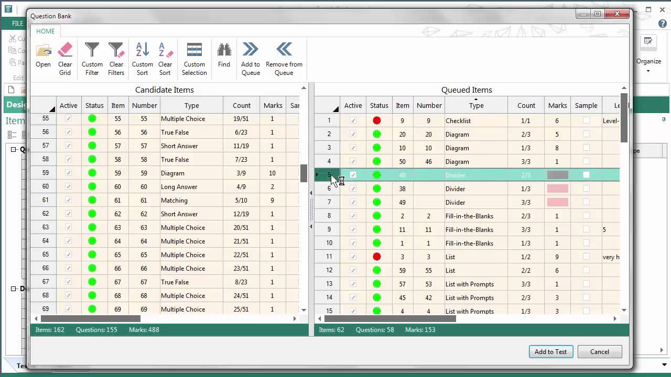Click the Clear Filters icon
Screen dimensions: 671x377
click(116, 50)
